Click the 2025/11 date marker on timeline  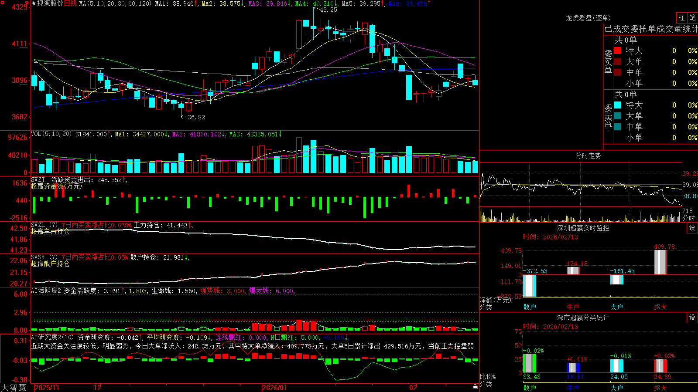pyautogui.click(x=47, y=388)
